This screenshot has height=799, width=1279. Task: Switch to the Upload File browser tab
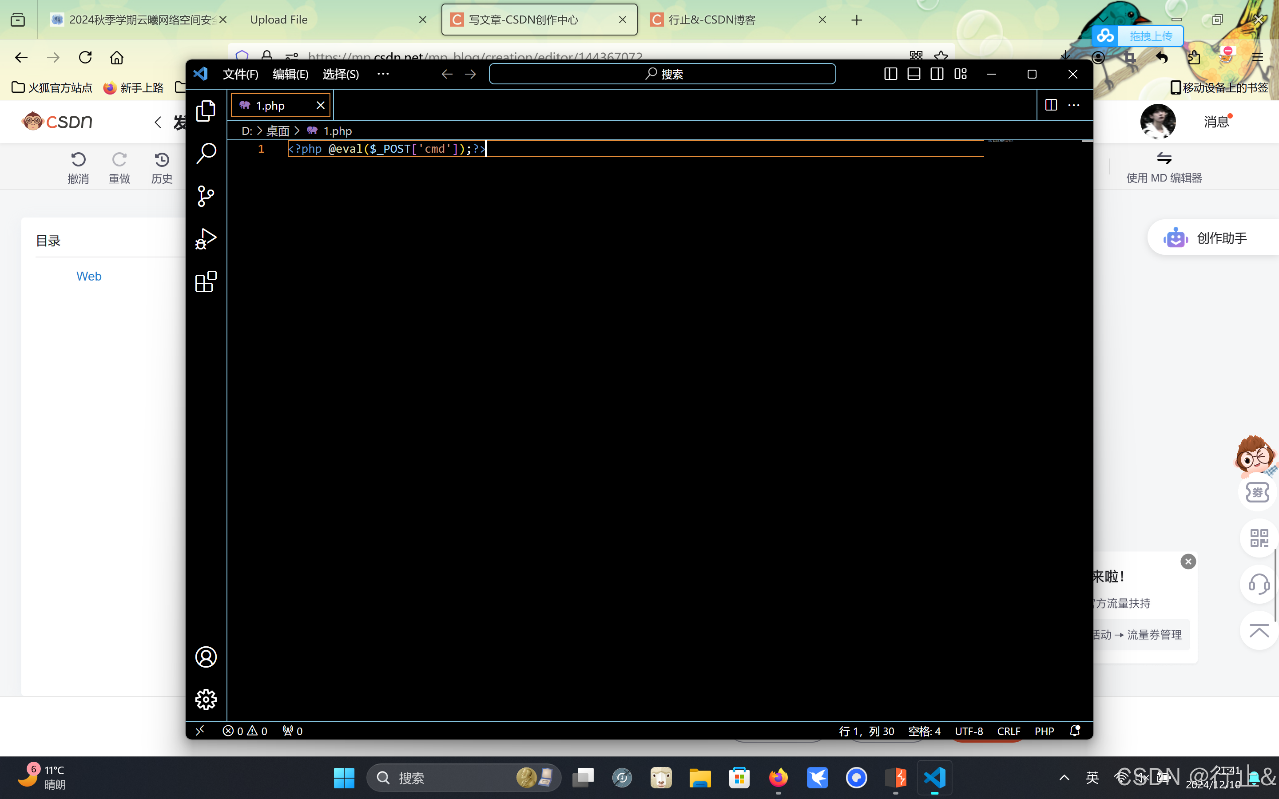point(279,20)
